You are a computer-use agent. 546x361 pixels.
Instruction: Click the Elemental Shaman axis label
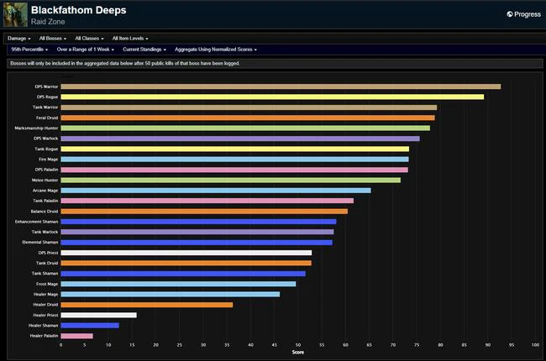(x=40, y=243)
